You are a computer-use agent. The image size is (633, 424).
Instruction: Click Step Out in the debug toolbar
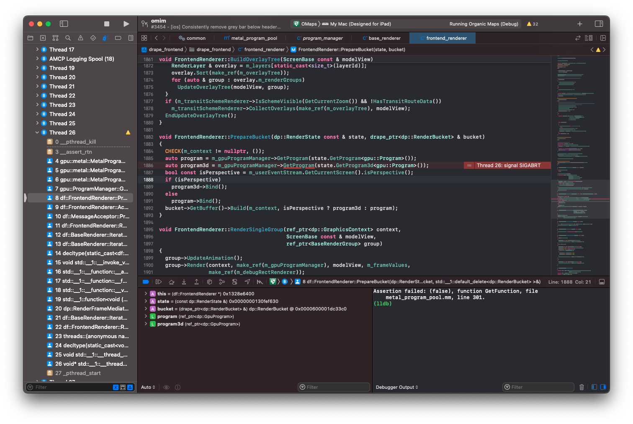[x=196, y=282]
